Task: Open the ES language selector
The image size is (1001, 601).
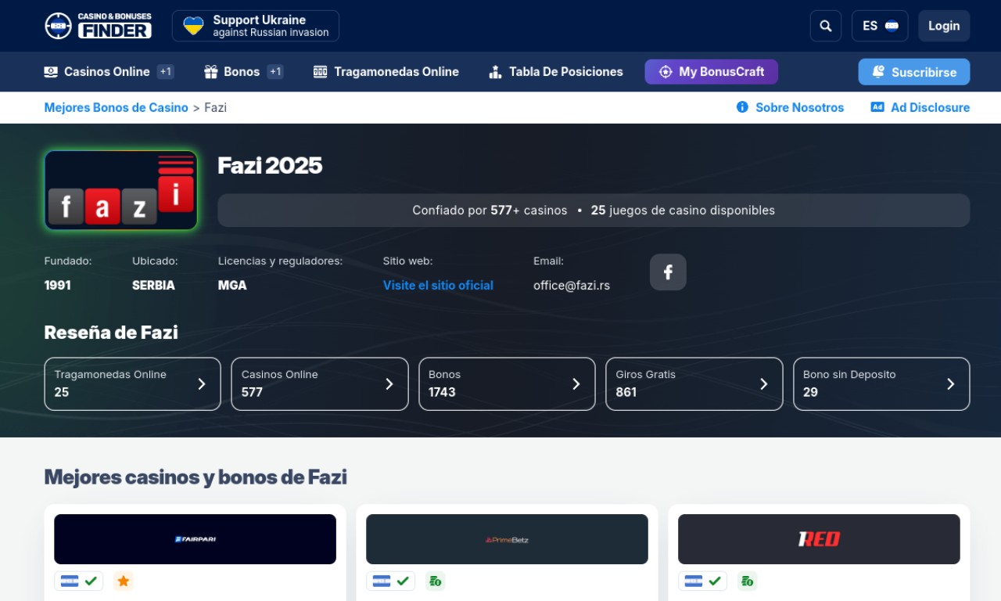Action: [880, 26]
